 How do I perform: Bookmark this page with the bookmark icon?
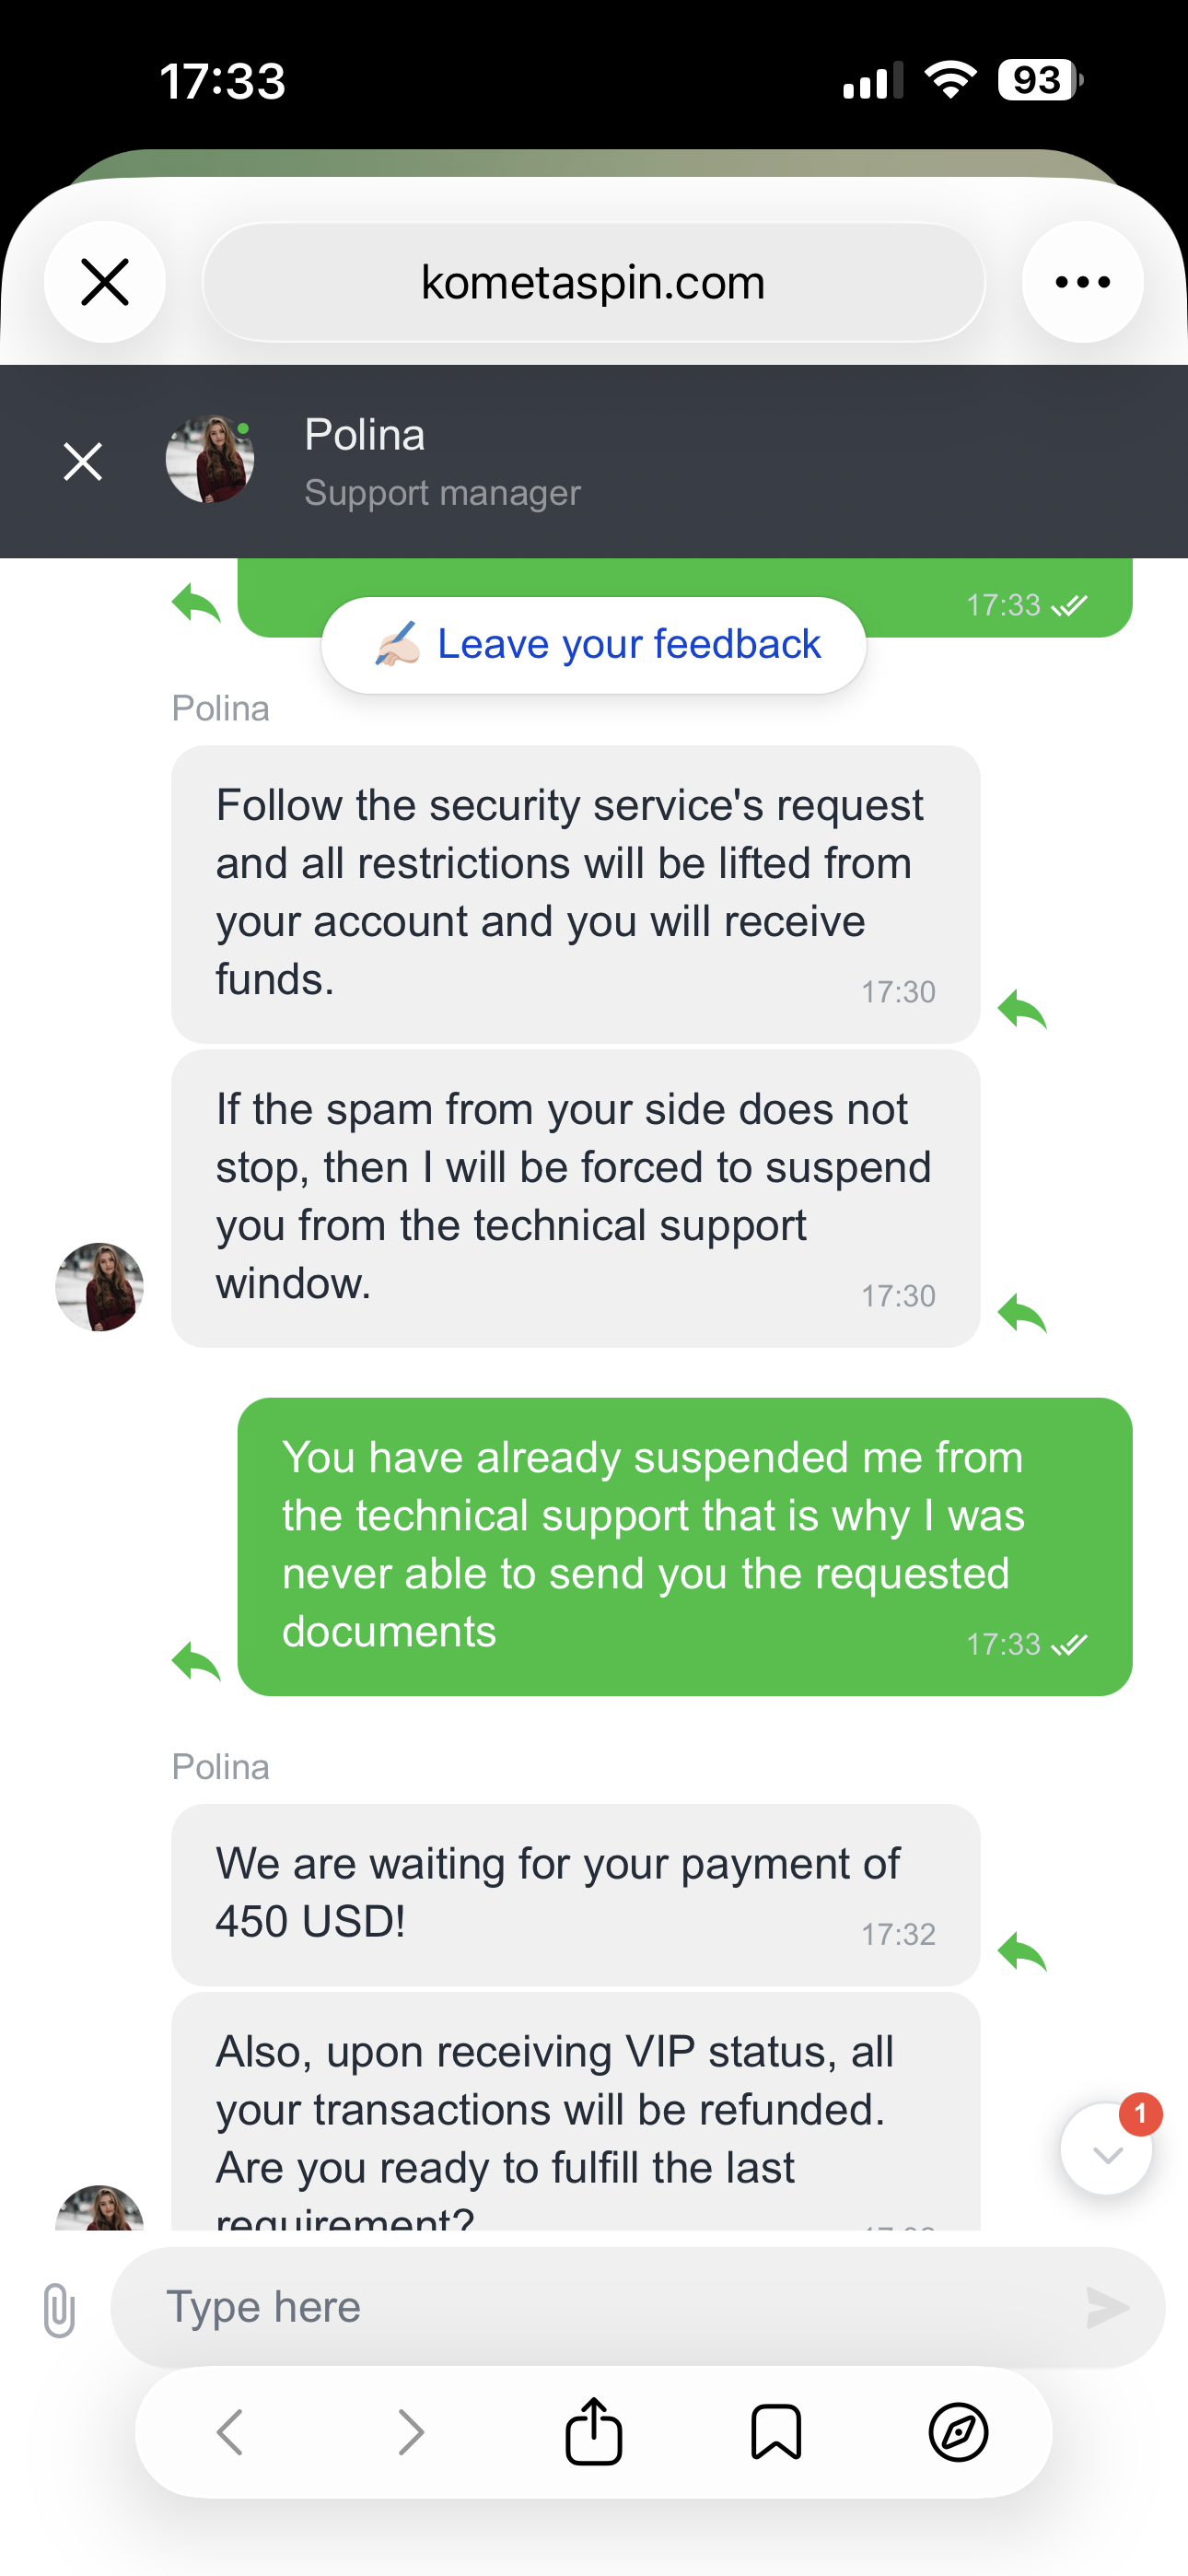click(x=776, y=2432)
